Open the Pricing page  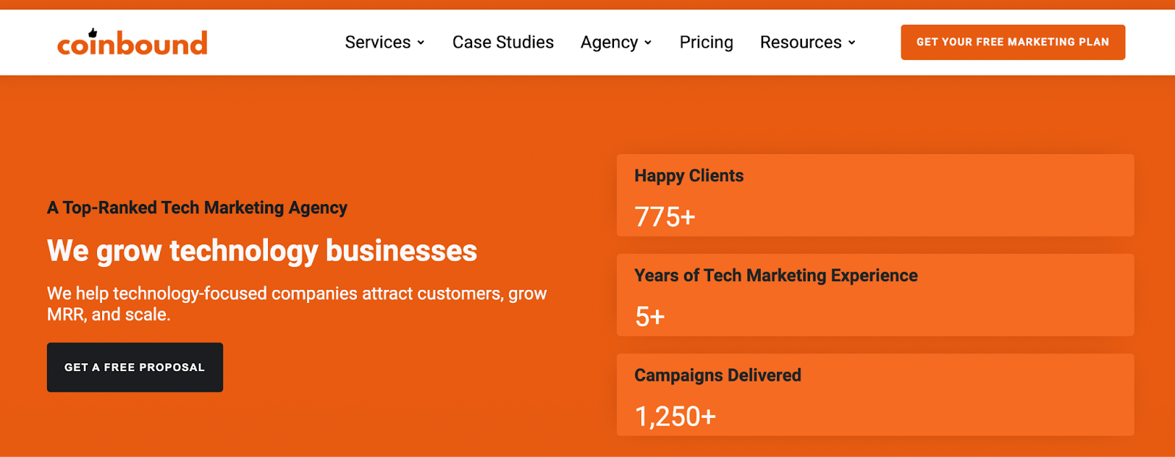pos(706,43)
